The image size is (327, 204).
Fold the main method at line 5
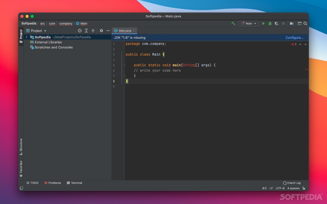tap(124, 65)
